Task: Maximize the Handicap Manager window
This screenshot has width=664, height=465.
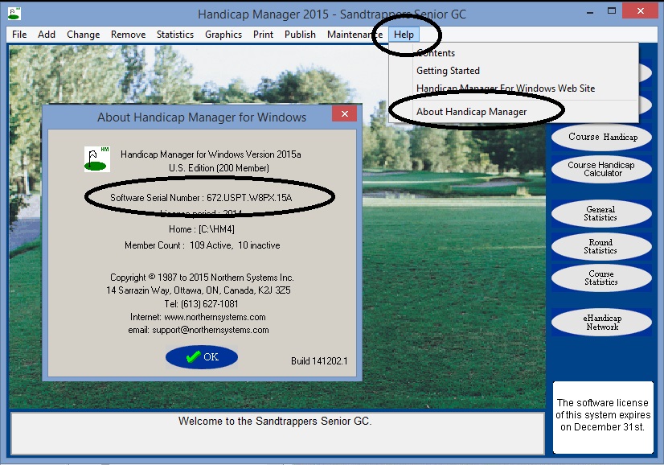Action: pyautogui.click(x=611, y=11)
